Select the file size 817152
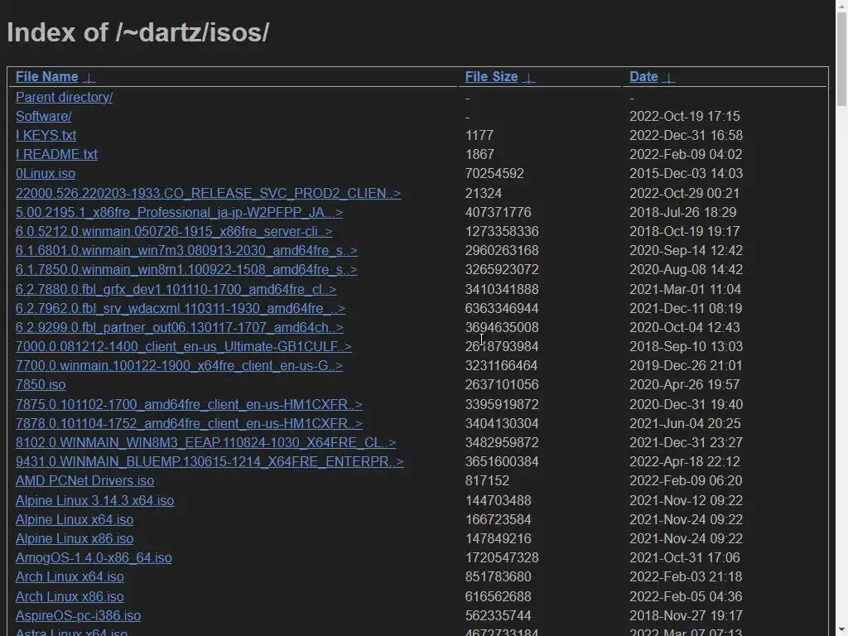 487,481
